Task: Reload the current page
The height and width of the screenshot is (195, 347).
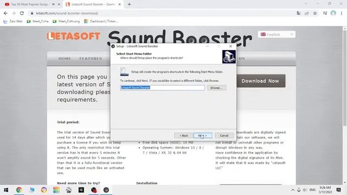Action: pyautogui.click(x=22, y=13)
